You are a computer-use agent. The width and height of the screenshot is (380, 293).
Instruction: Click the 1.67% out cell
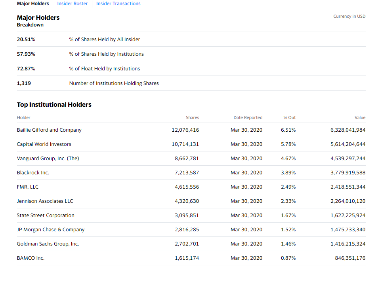coord(288,215)
